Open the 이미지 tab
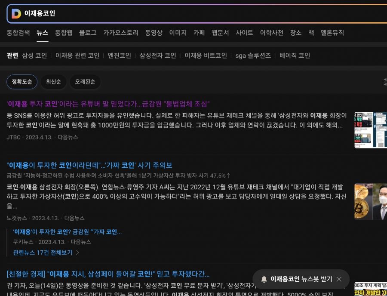The image size is (387, 296). point(178,33)
